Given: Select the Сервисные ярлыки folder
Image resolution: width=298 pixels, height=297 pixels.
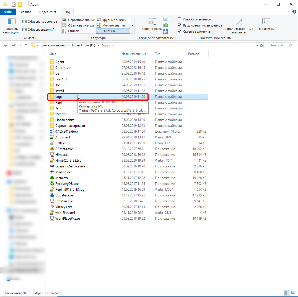Looking at the screenshot, I should coord(70,126).
